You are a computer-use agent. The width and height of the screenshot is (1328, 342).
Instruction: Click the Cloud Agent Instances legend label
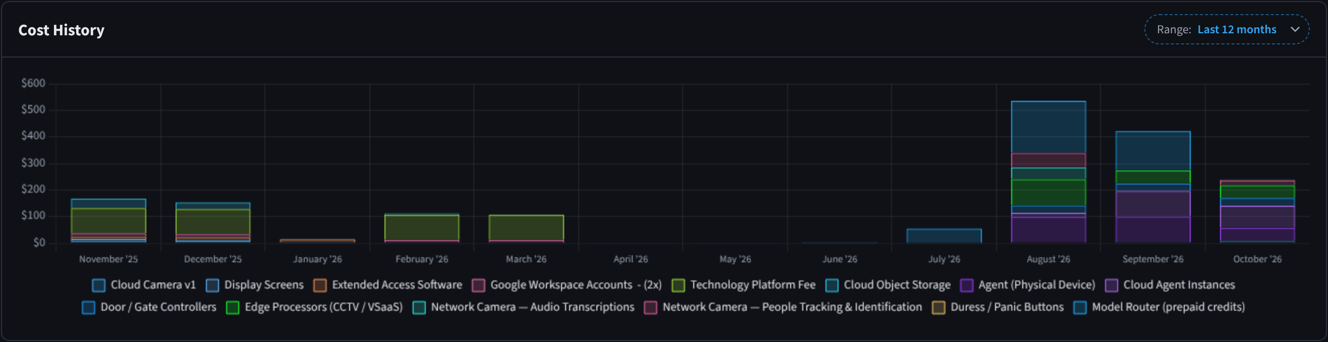[1179, 285]
